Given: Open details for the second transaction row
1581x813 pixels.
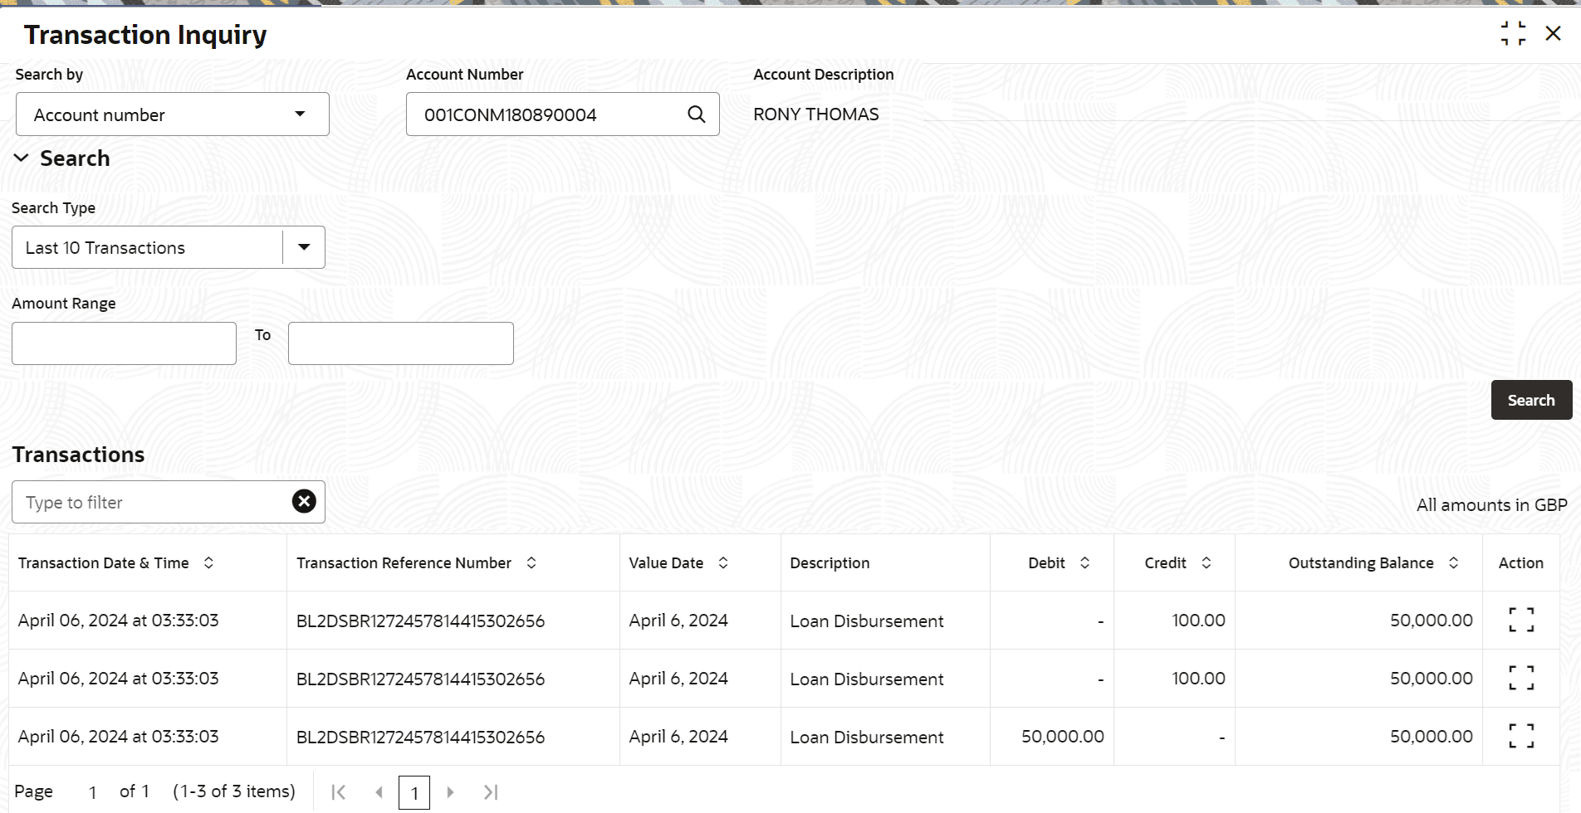Looking at the screenshot, I should click(x=1521, y=678).
